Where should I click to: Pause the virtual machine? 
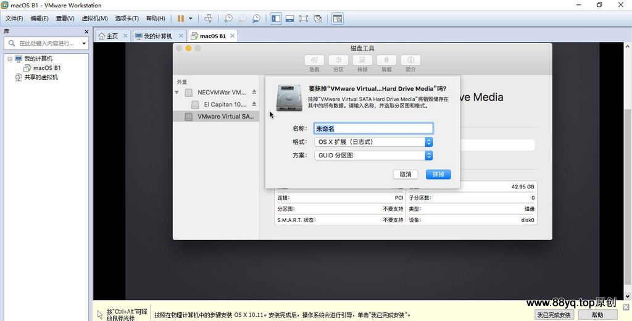click(181, 19)
